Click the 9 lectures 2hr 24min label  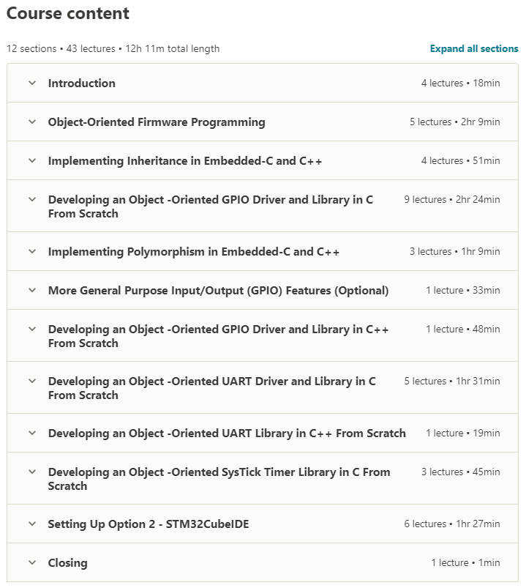(452, 199)
